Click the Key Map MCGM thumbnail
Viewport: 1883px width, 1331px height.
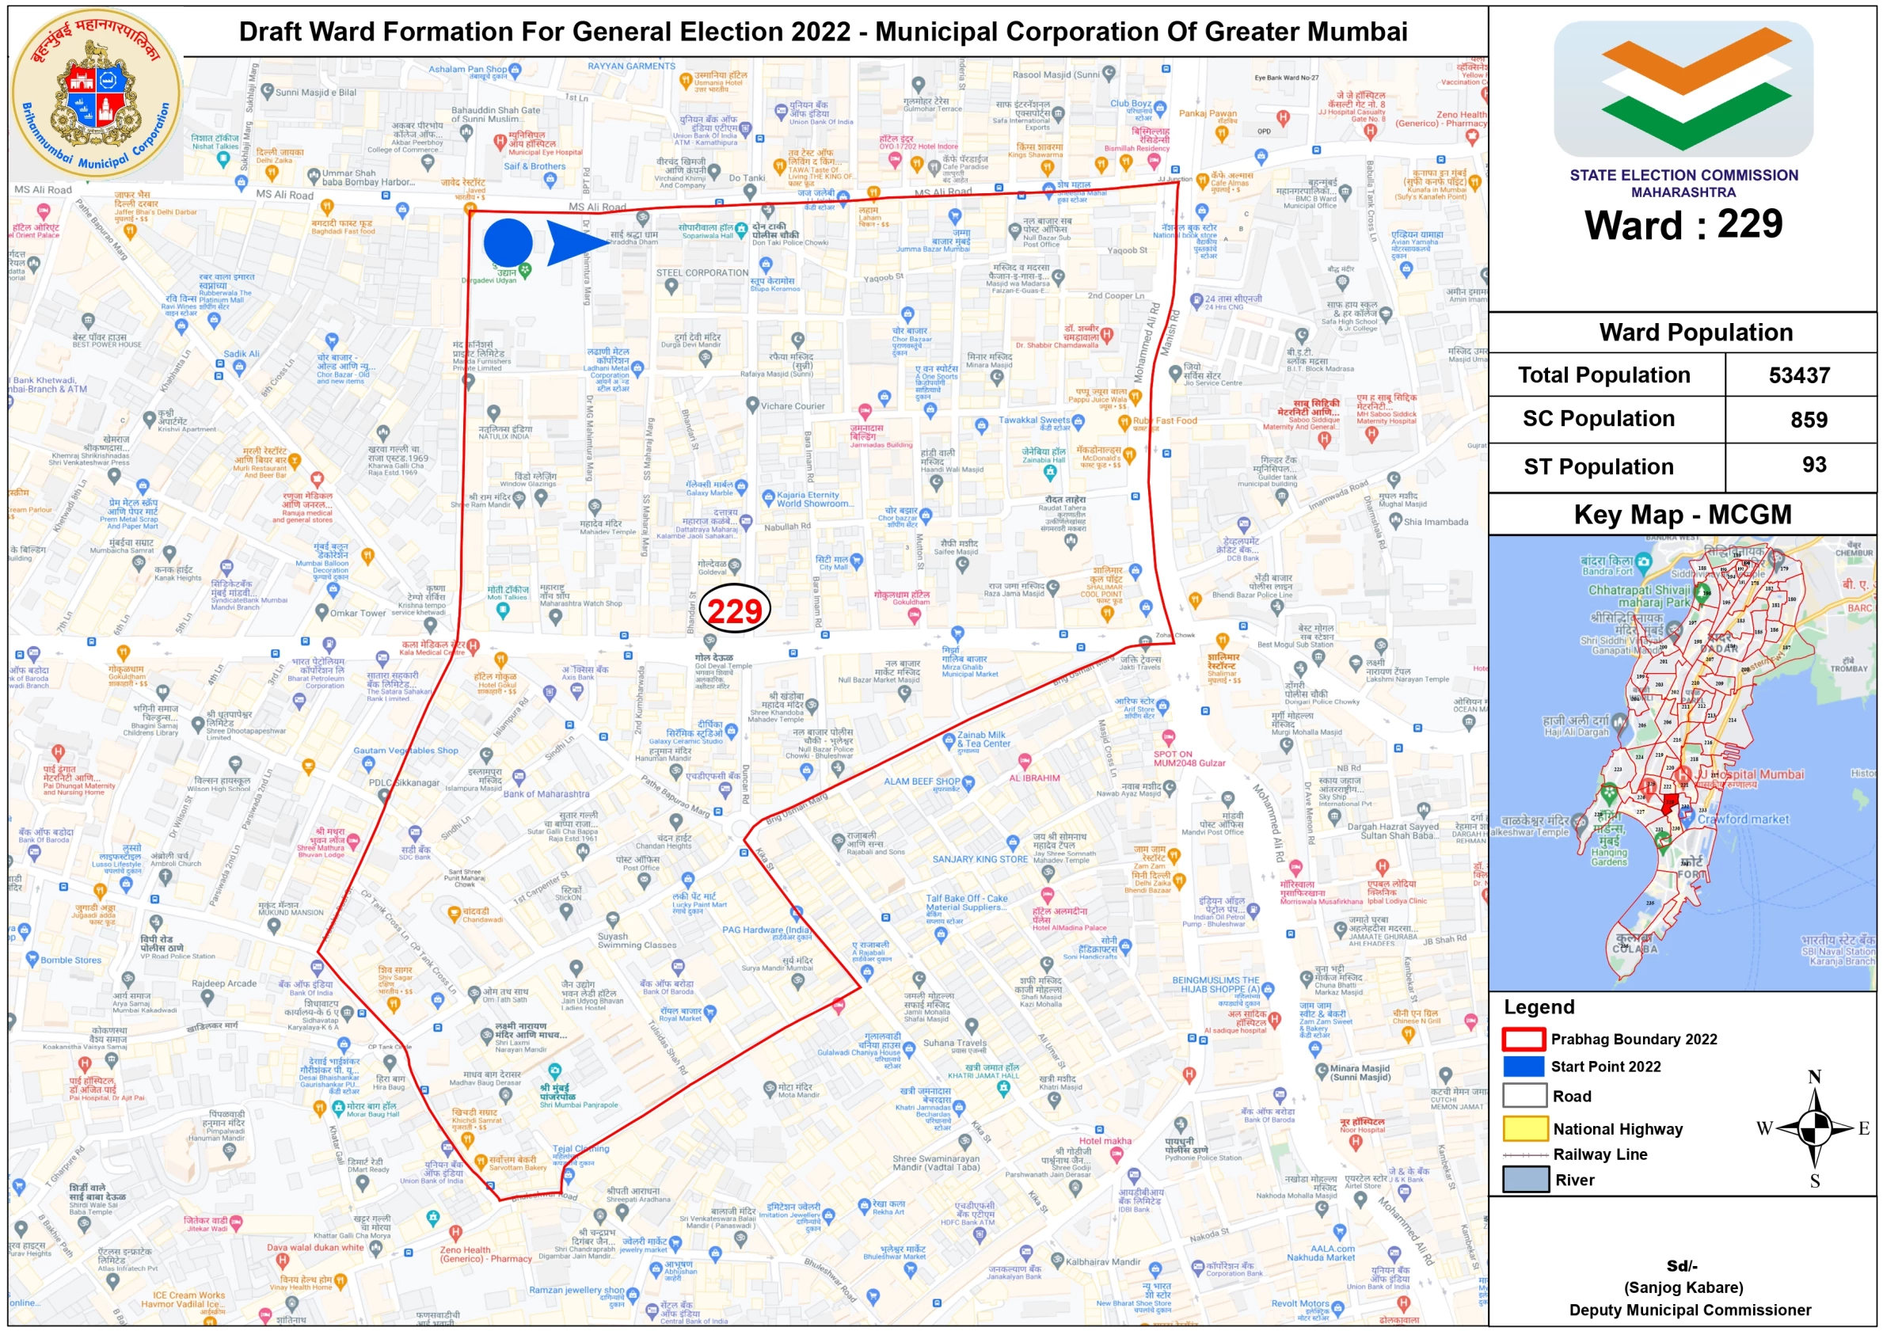(x=1682, y=762)
